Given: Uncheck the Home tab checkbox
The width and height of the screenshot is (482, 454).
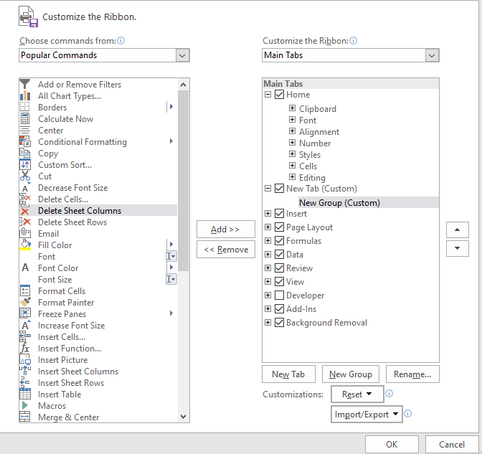Looking at the screenshot, I should pyautogui.click(x=279, y=94).
